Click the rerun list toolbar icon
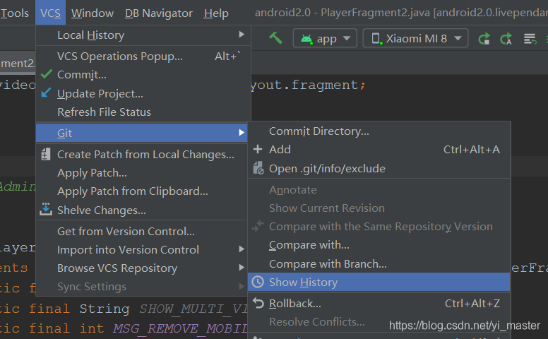The width and height of the screenshot is (548, 339). point(530,39)
